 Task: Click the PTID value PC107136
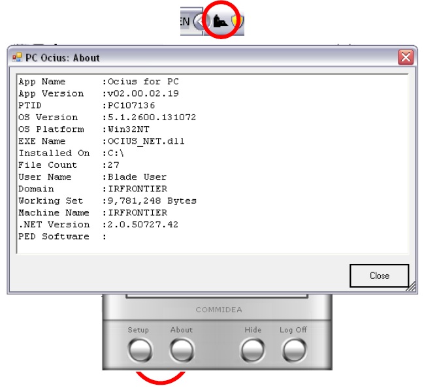131,105
